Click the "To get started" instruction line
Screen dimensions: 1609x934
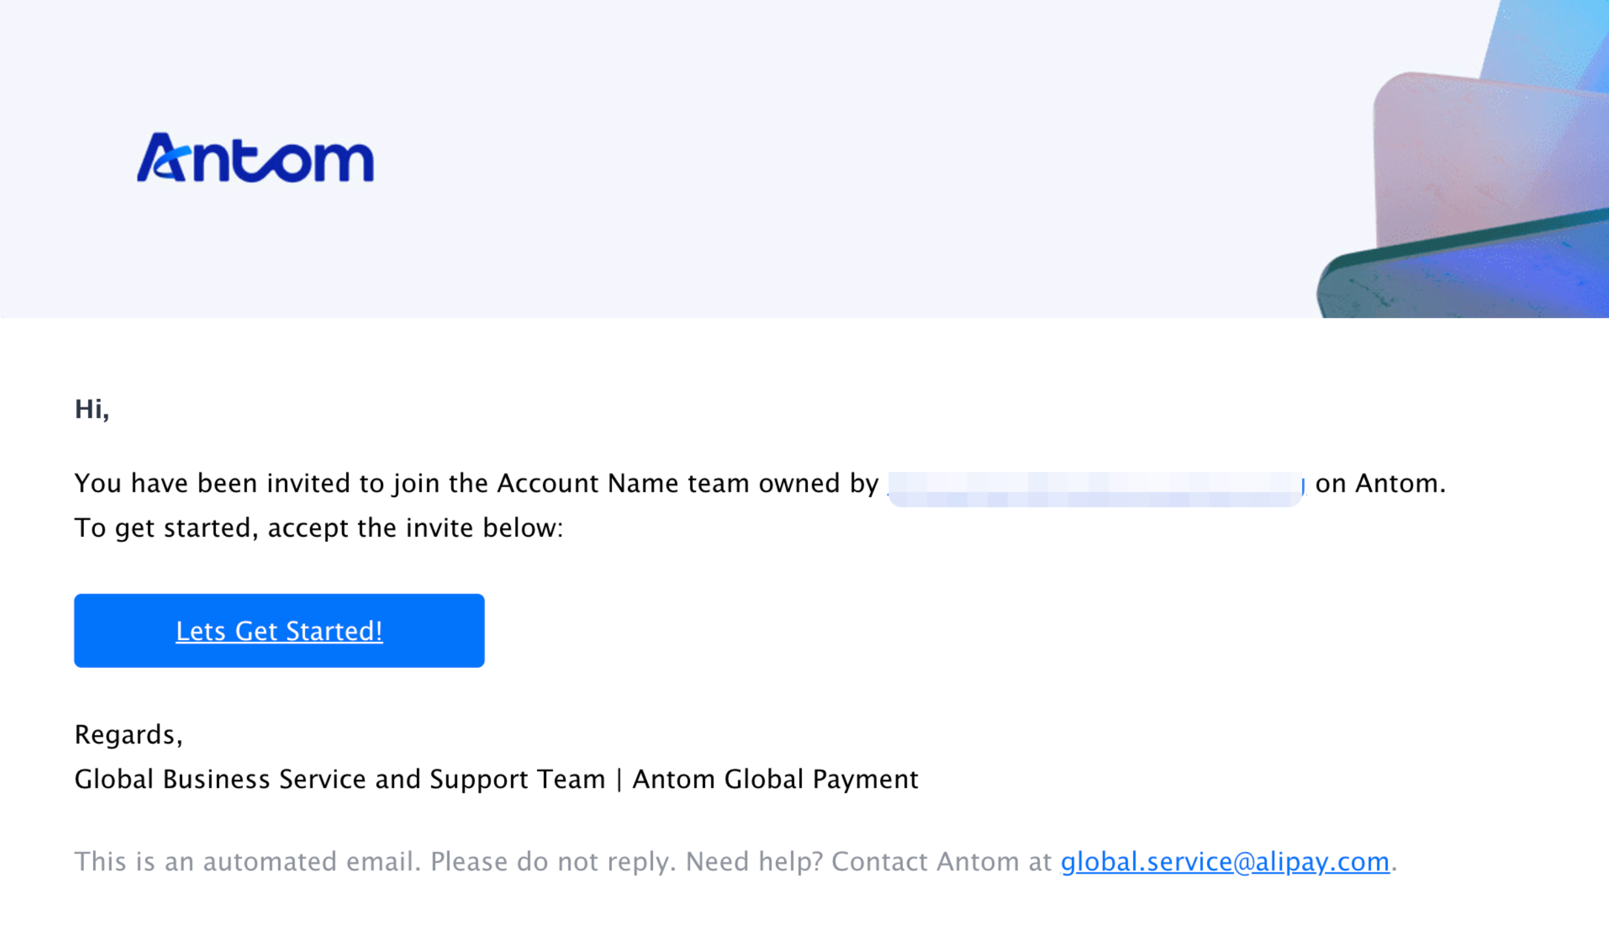318,527
